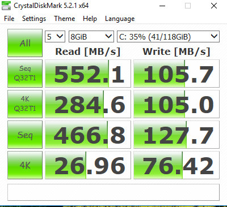The image size is (227, 207).
Task: Select the 4K read result 26.96
Action: [x=88, y=165]
